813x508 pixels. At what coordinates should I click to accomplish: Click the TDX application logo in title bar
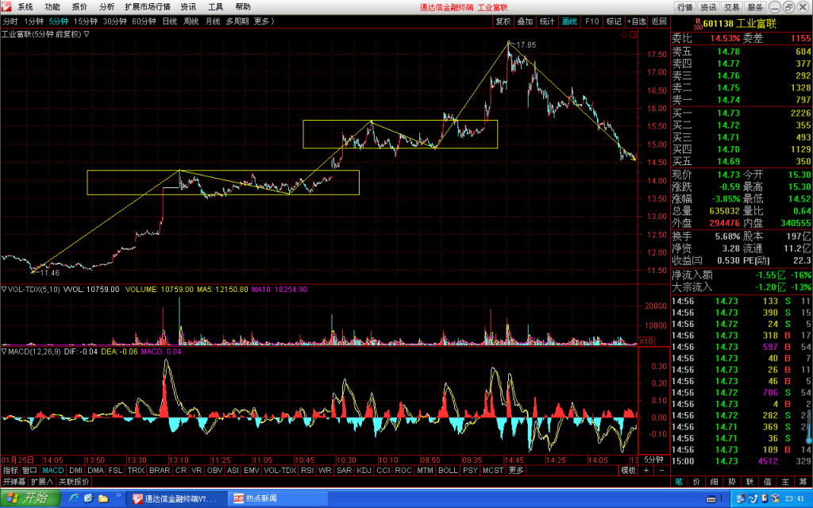(6, 6)
